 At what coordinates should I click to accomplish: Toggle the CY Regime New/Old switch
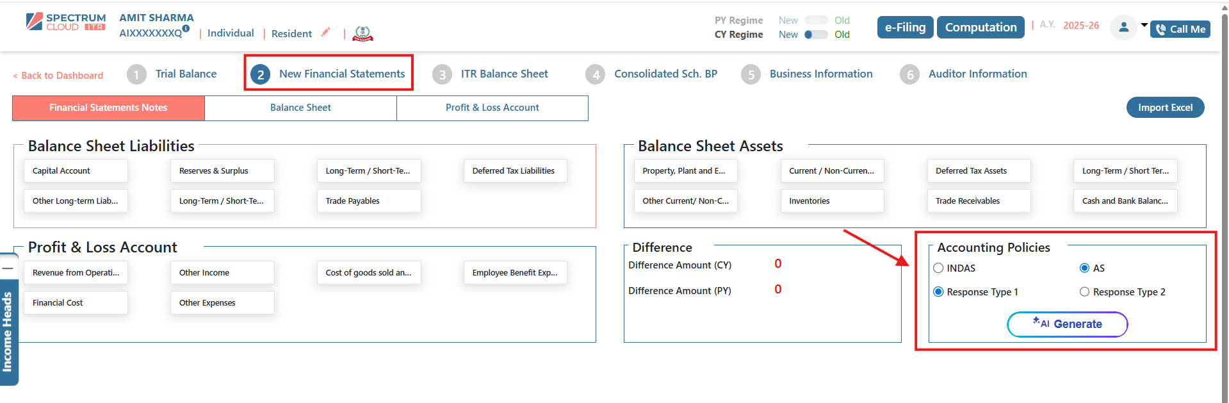click(x=816, y=35)
